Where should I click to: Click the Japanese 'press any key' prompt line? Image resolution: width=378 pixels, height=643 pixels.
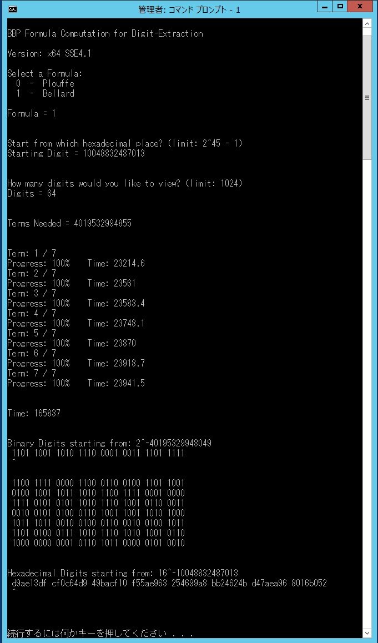[x=100, y=633]
